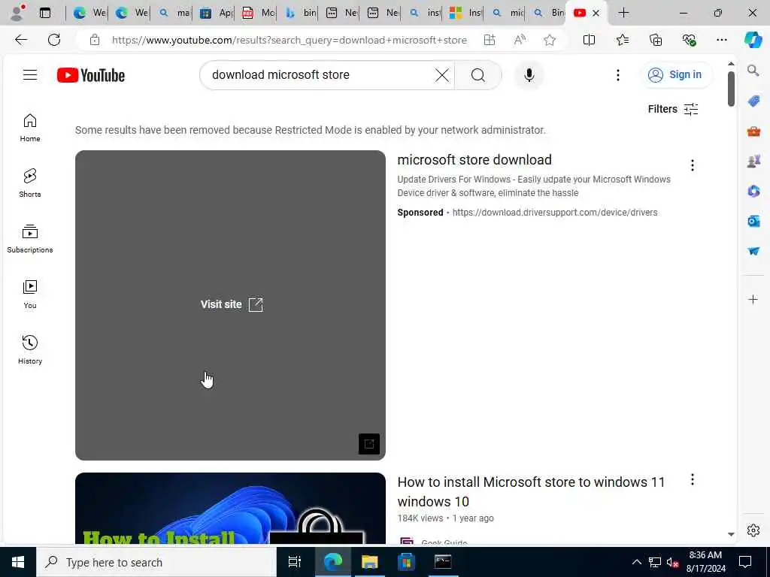Open sidebar search icon
Image resolution: width=770 pixels, height=577 pixels.
(x=753, y=71)
